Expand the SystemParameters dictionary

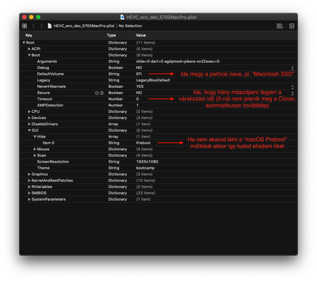pyautogui.click(x=29, y=200)
